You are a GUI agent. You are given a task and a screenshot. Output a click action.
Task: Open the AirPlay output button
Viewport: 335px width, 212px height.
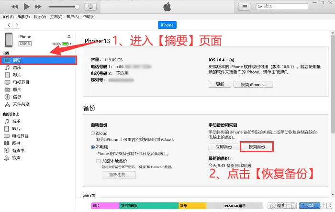coord(90,7)
